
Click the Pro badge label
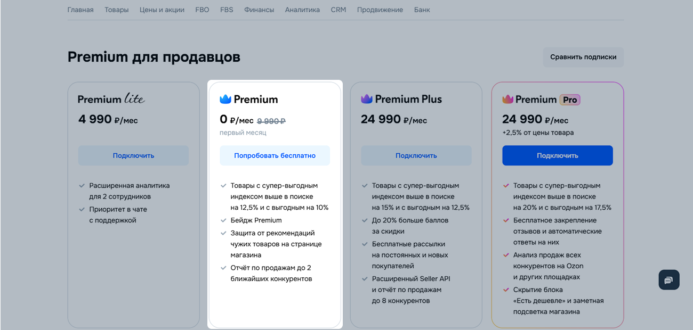click(x=570, y=100)
